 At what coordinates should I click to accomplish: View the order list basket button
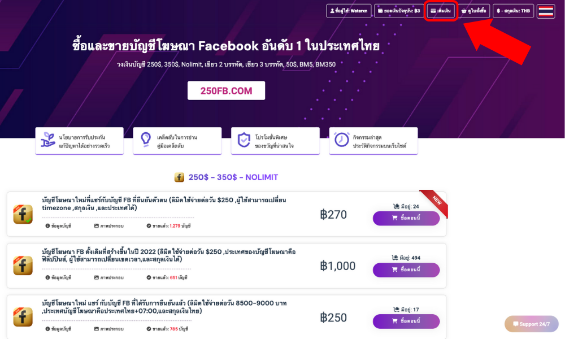pos(473,11)
